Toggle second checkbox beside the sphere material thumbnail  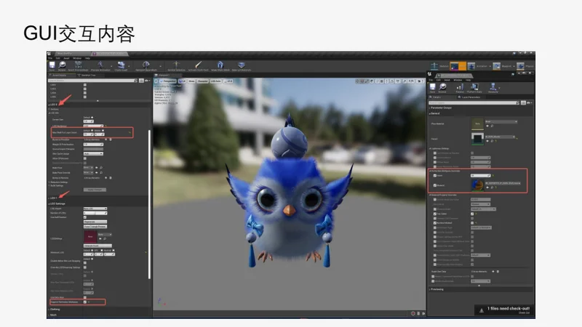[x=435, y=185]
